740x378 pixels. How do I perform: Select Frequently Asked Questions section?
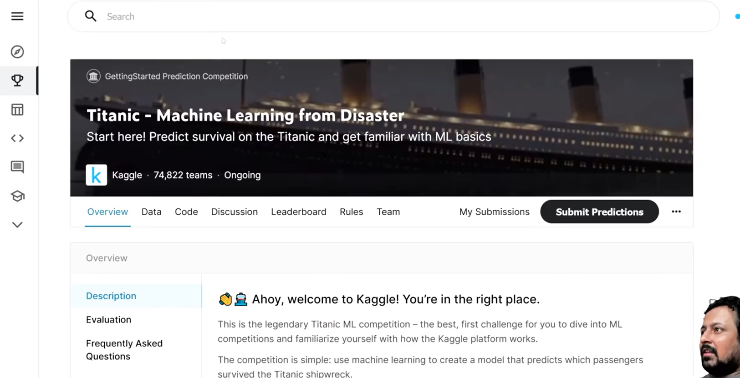(x=124, y=350)
